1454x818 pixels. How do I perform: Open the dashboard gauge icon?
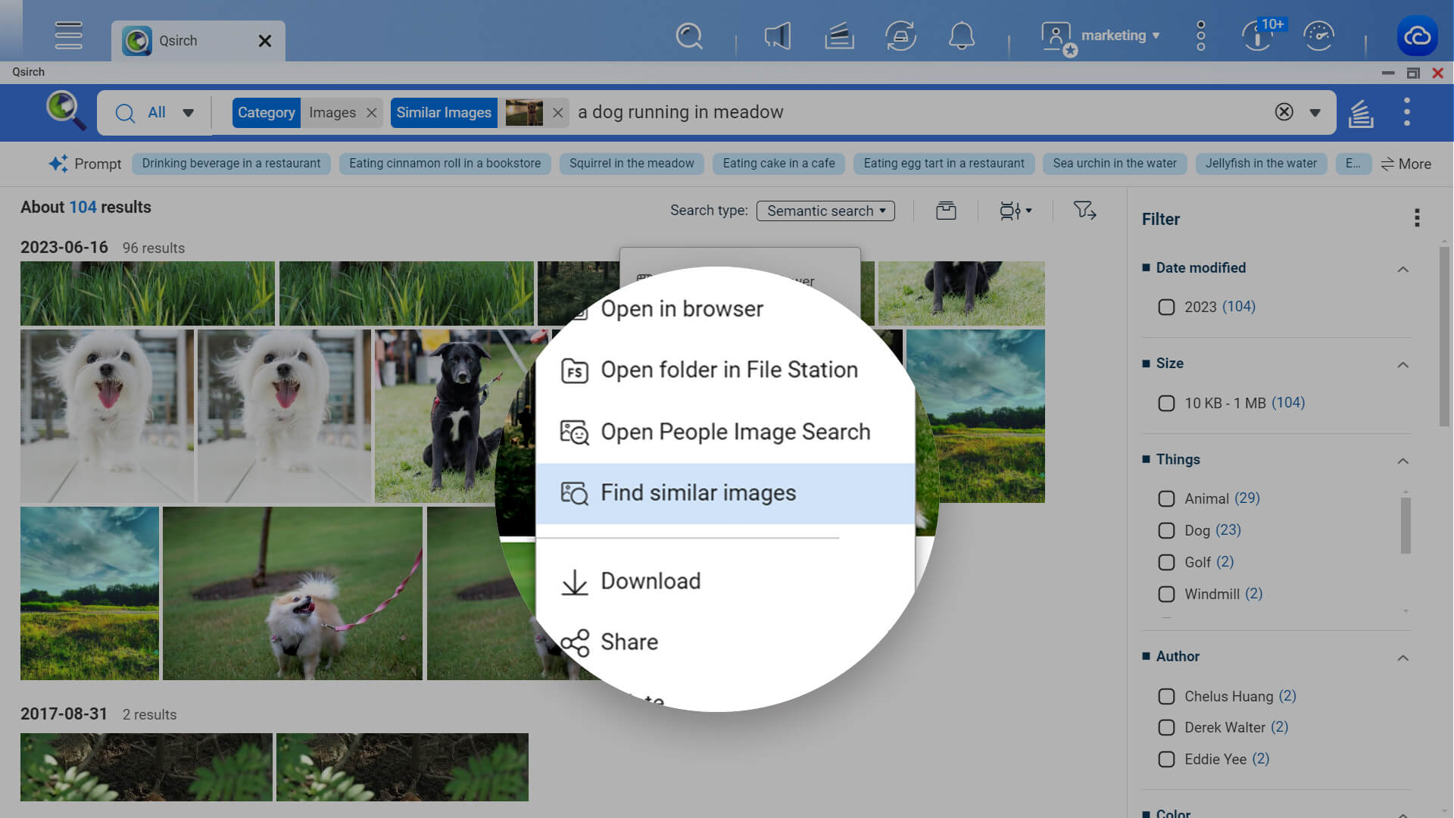point(1318,36)
